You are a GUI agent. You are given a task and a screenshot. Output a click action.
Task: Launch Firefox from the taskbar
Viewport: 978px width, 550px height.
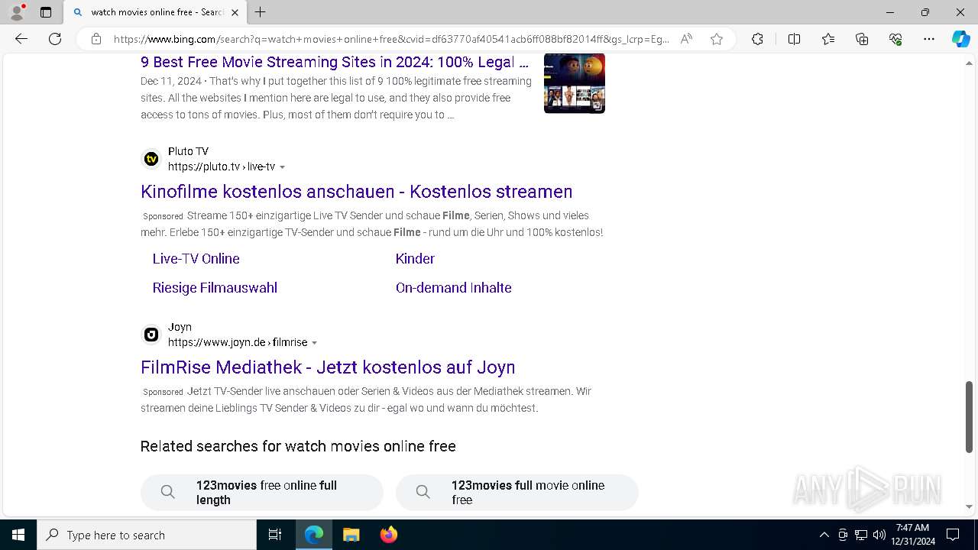[x=388, y=535]
